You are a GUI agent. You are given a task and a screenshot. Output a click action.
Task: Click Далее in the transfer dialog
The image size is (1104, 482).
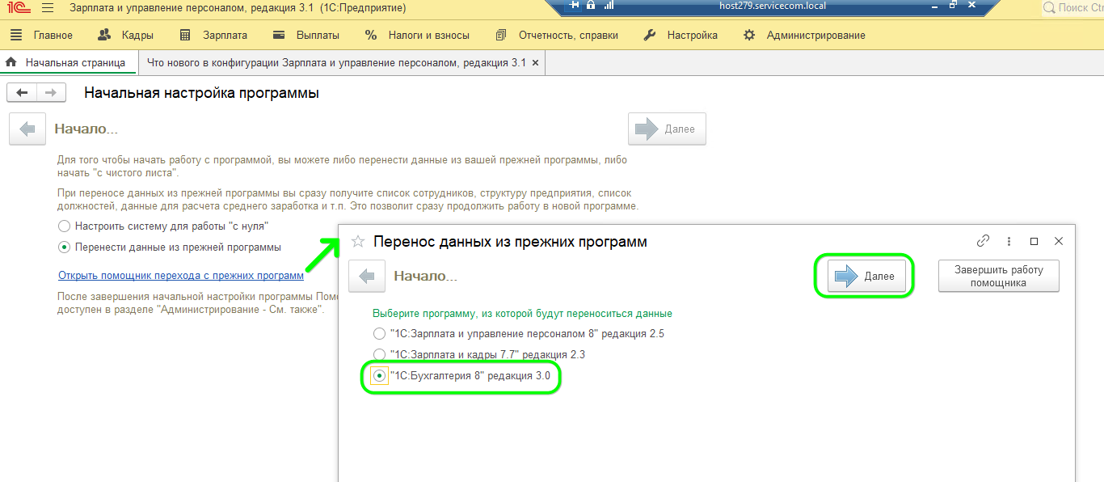click(866, 277)
